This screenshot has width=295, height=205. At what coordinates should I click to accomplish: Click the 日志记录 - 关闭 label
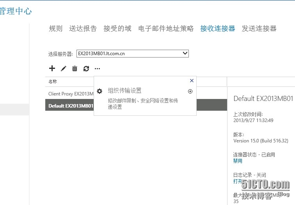point(249,175)
